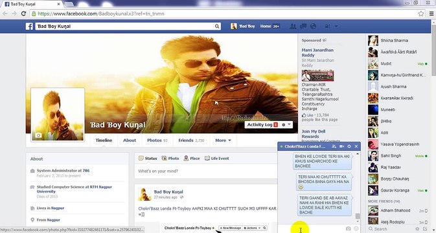Open chat with Ayush Sharma

pos(398,87)
